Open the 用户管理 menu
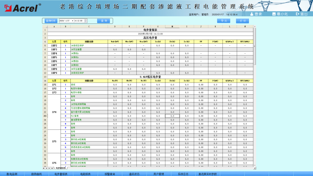This screenshot has width=313, height=176. click(x=159, y=174)
